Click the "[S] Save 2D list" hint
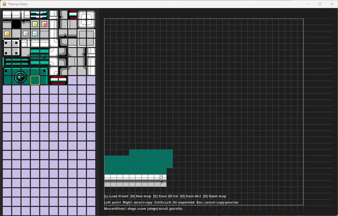Image resolution: width=338 pixels, height=216 pixels. click(166, 196)
